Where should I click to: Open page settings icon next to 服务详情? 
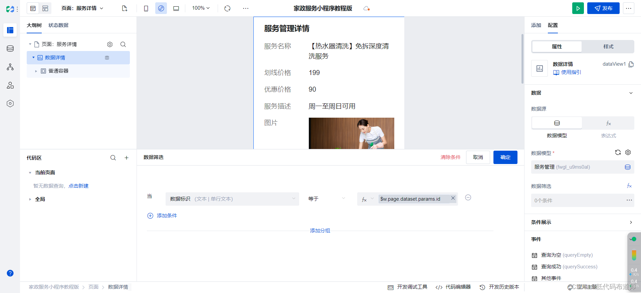[110, 44]
